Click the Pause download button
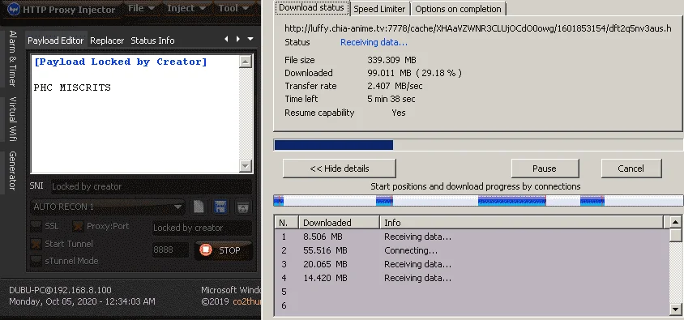 pyautogui.click(x=545, y=169)
